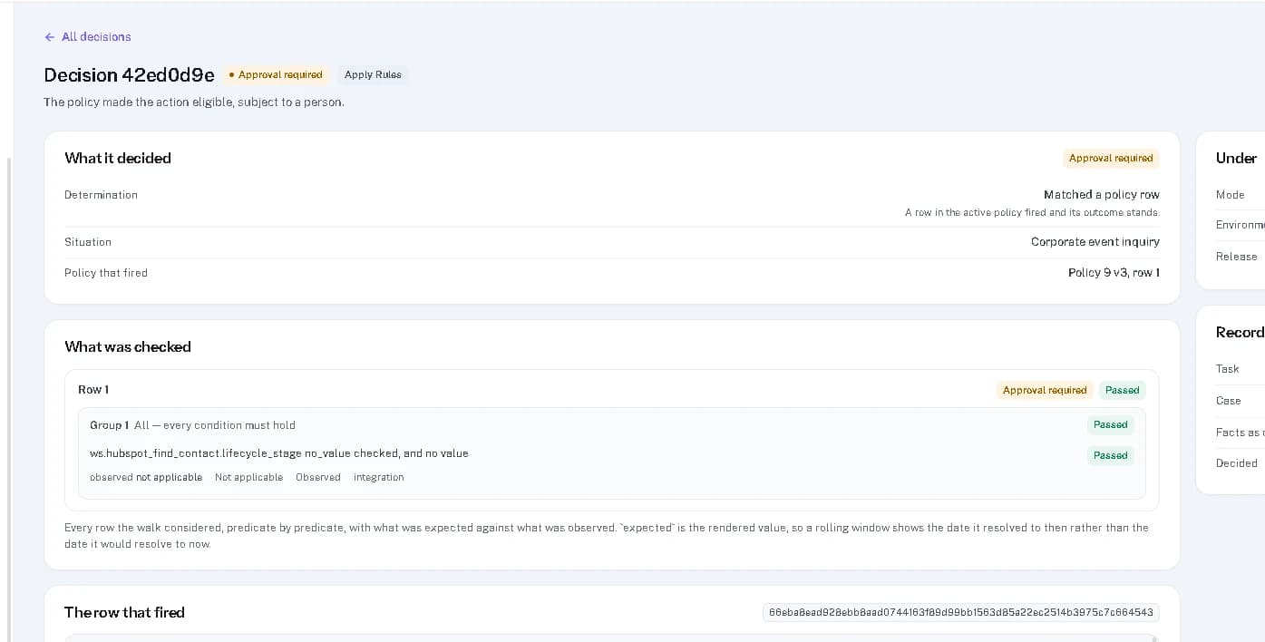Image resolution: width=1265 pixels, height=642 pixels.
Task: Click the 'Policy that fired' label
Action: pyautogui.click(x=106, y=273)
